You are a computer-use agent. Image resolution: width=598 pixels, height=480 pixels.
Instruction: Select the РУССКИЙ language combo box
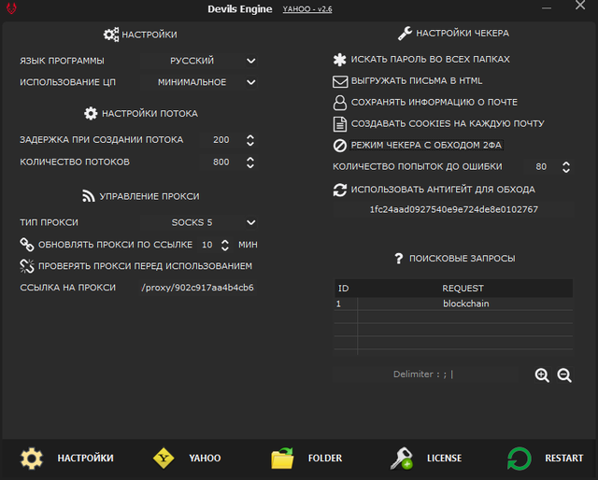pyautogui.click(x=198, y=61)
